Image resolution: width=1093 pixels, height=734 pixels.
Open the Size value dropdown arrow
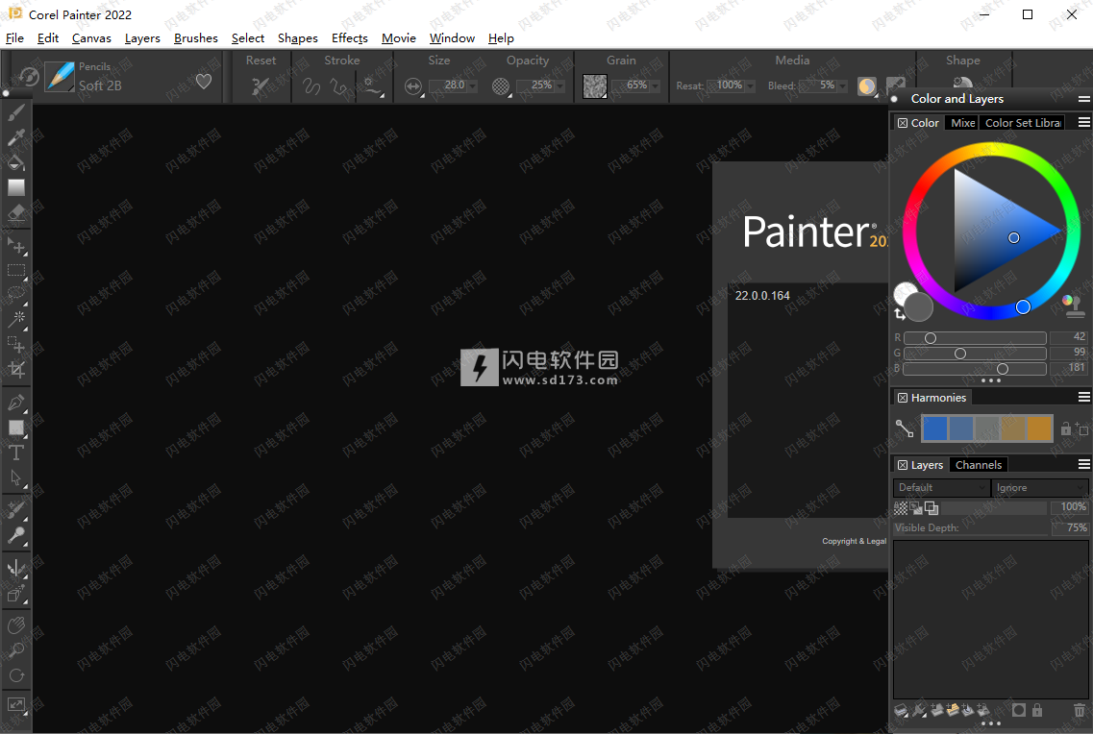pyautogui.click(x=473, y=86)
